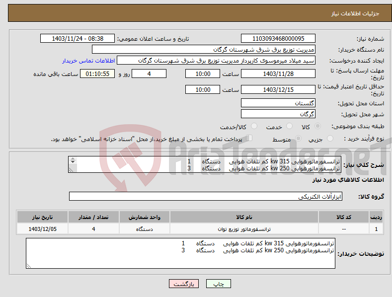
Task: Select the کالا/خدمت radio button
Action: (x=254, y=126)
